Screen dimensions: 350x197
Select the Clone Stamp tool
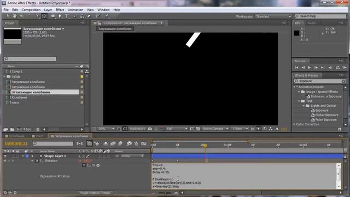coord(83,16)
